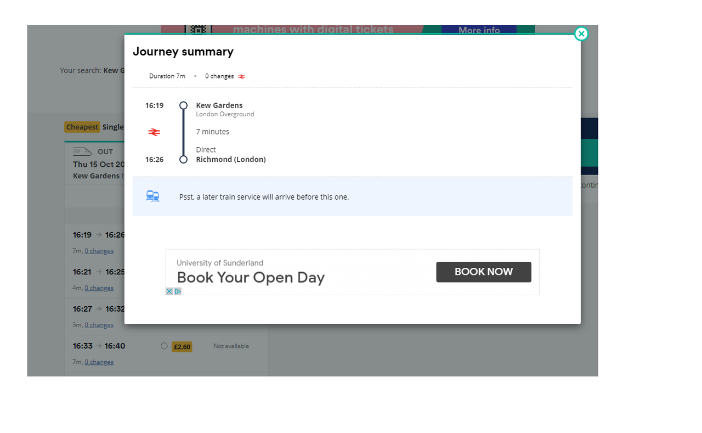This screenshot has width=702, height=433.
Task: Open 0 changes link for 16:33 train
Action: [x=99, y=362]
